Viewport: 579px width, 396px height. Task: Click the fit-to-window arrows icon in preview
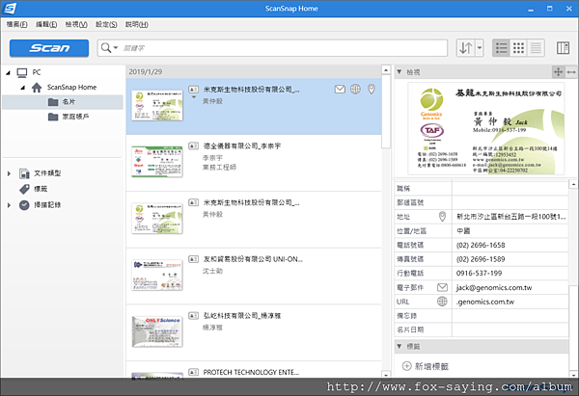[x=559, y=72]
